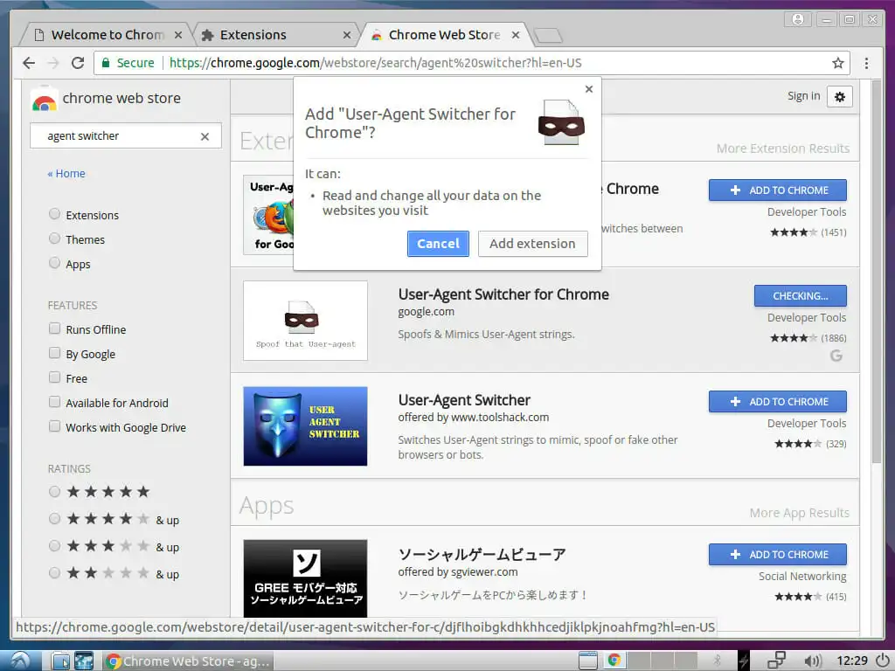The height and width of the screenshot is (671, 895).
Task: Select the five stars rating filter
Action: 54,492
